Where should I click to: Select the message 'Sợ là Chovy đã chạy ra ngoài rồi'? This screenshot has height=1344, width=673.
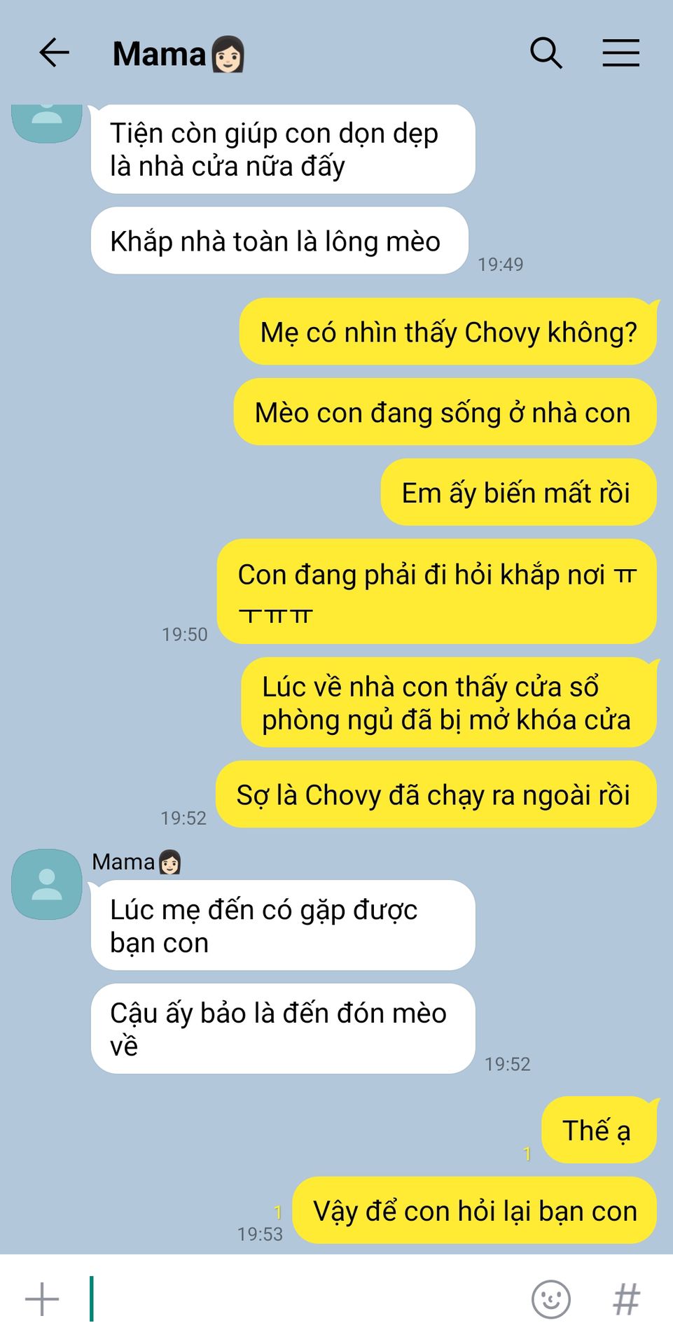coord(436,794)
